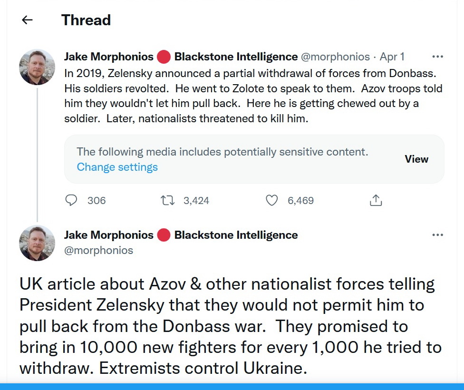Viewport: 464px width, 390px height.
Task: Open the Apr 1 tweet timestamp
Action: (x=392, y=57)
